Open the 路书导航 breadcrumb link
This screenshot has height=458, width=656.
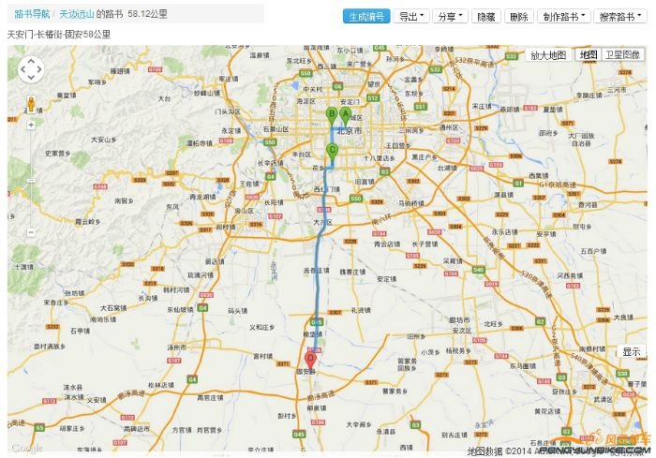pyautogui.click(x=32, y=14)
